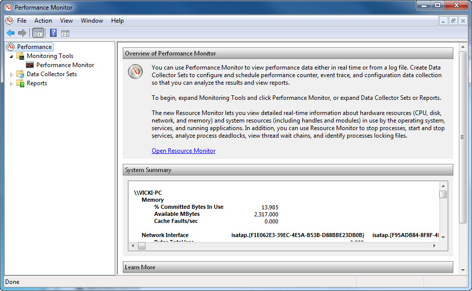Select Data Collector Sets tree item
This screenshot has height=291, width=472.
pos(52,74)
